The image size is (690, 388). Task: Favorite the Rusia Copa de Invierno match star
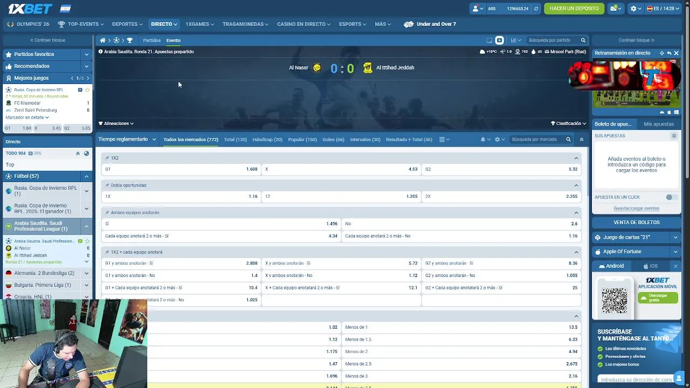coord(87,90)
